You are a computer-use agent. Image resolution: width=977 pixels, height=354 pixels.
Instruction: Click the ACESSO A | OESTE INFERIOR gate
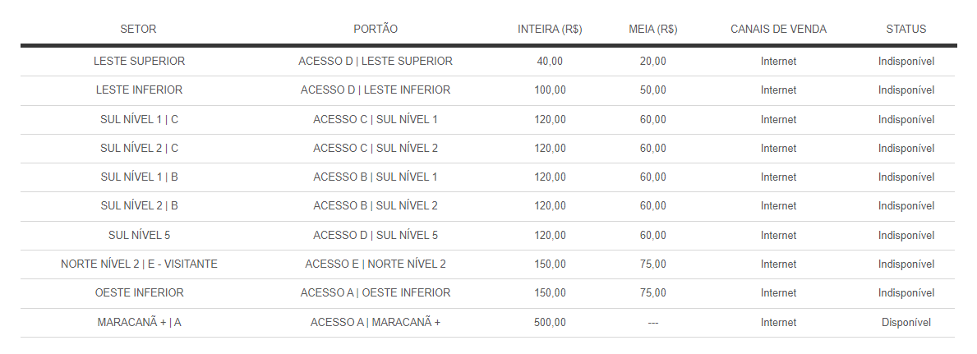pyautogui.click(x=375, y=292)
